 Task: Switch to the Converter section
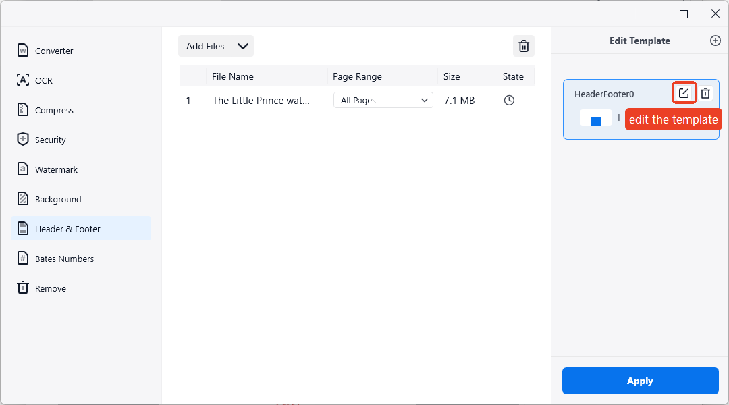[x=54, y=51]
